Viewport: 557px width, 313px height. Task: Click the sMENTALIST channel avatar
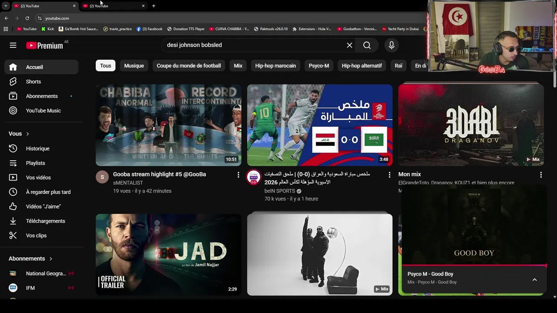coord(102,177)
